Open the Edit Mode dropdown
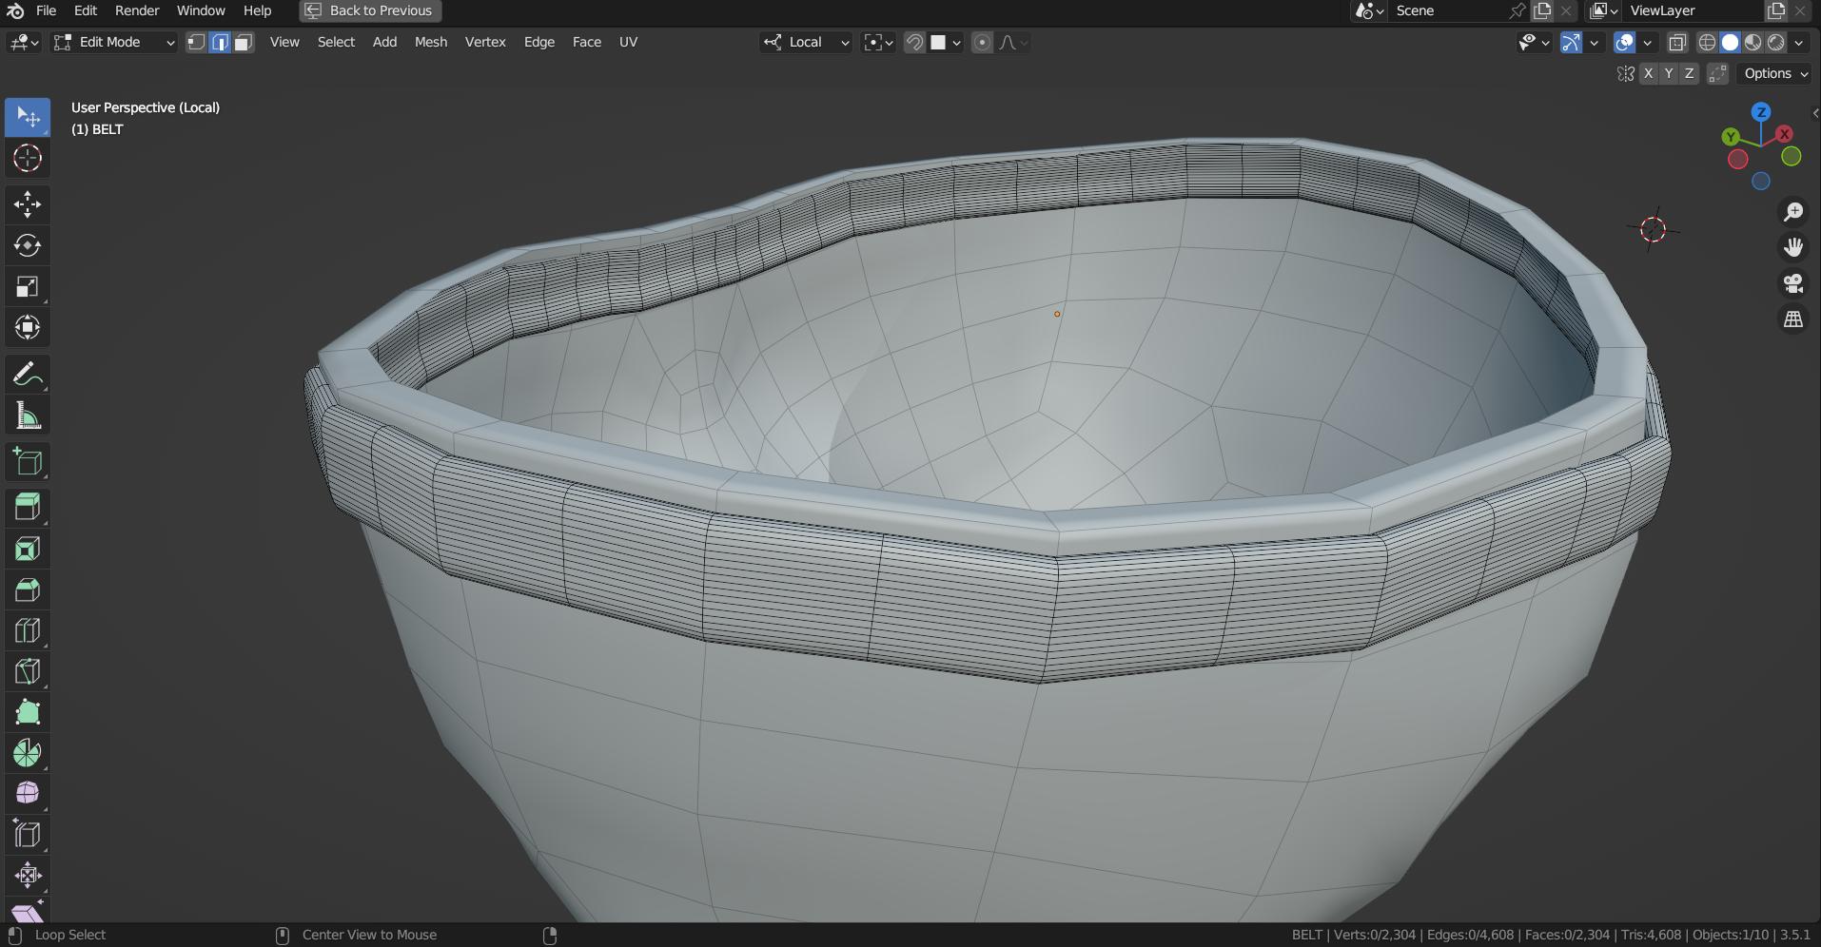Screen dimensions: 1821x947 [114, 42]
